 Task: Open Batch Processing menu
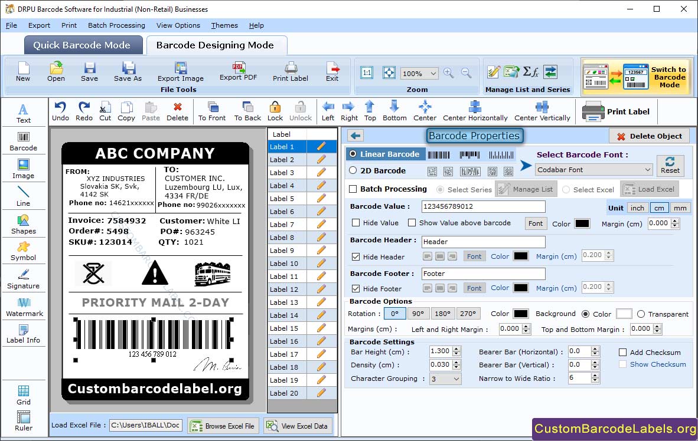116,25
